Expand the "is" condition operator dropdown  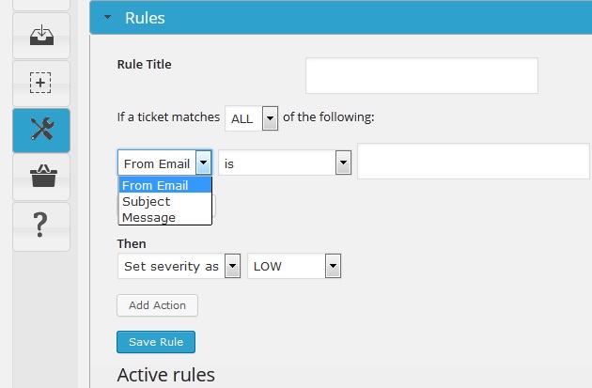coord(285,163)
